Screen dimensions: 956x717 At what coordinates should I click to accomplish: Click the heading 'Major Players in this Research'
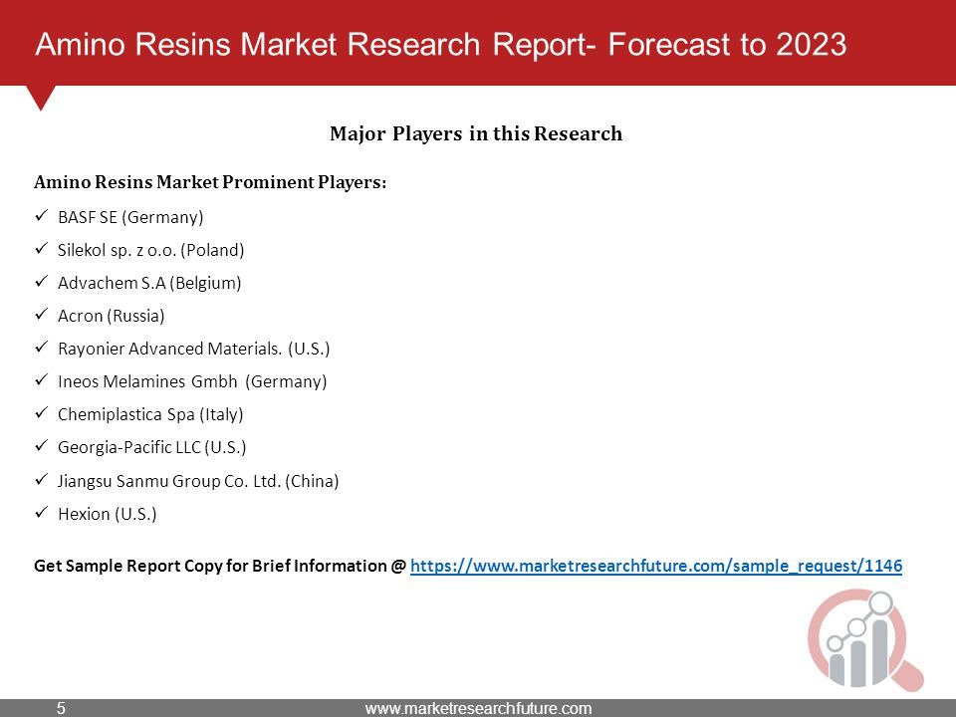tap(476, 133)
